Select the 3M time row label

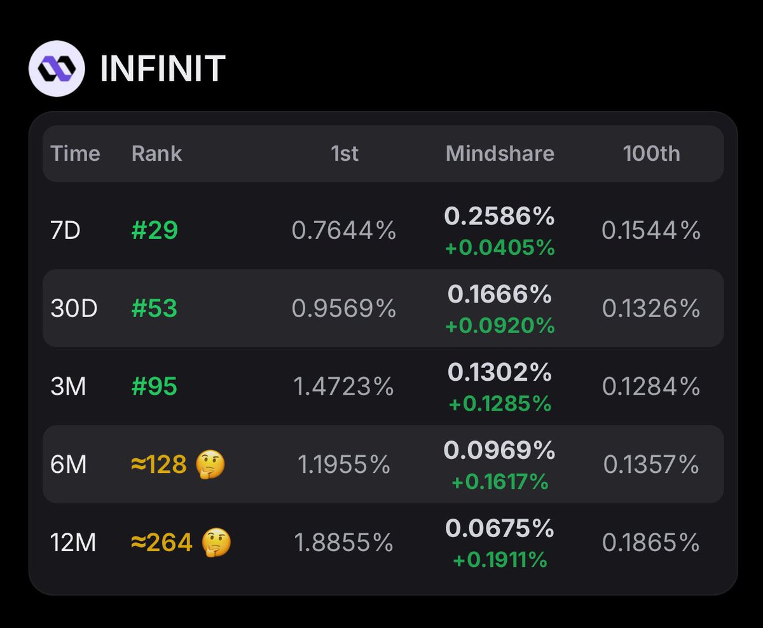click(x=68, y=386)
